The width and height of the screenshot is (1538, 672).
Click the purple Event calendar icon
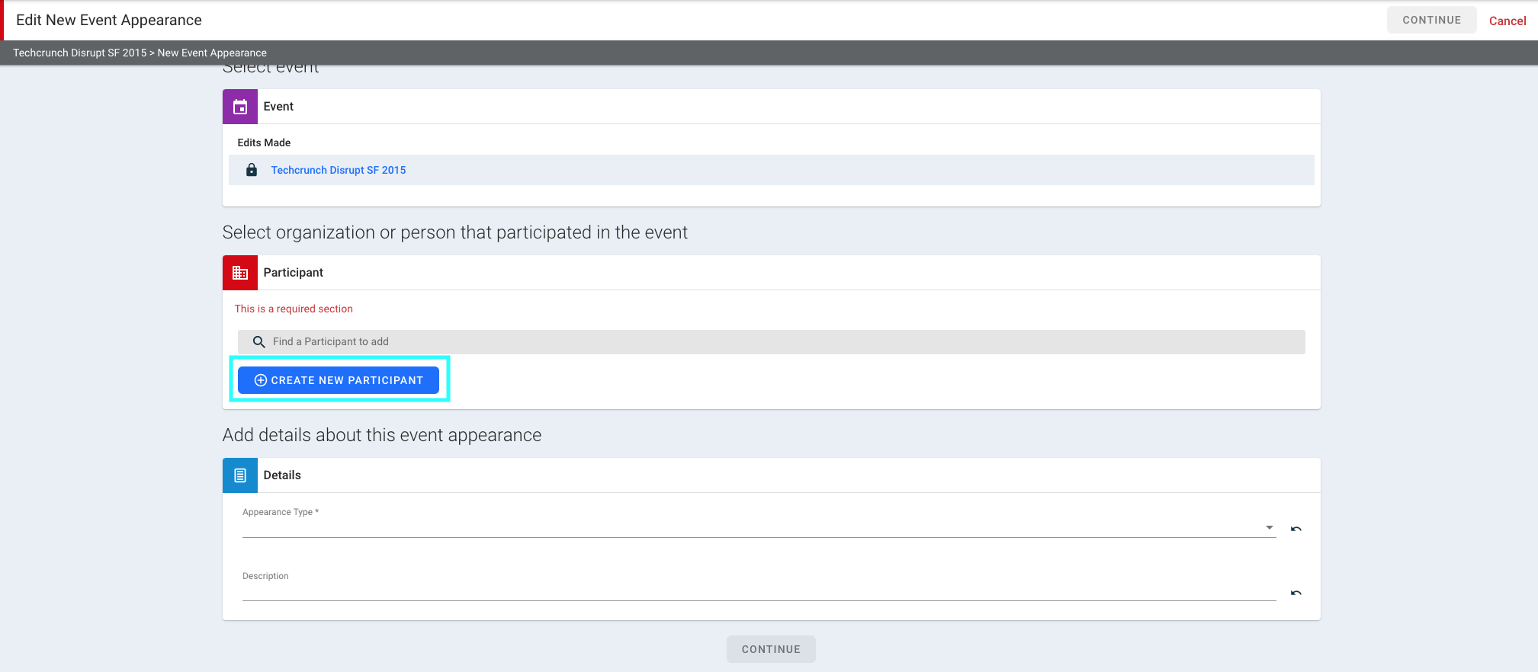[x=240, y=107]
